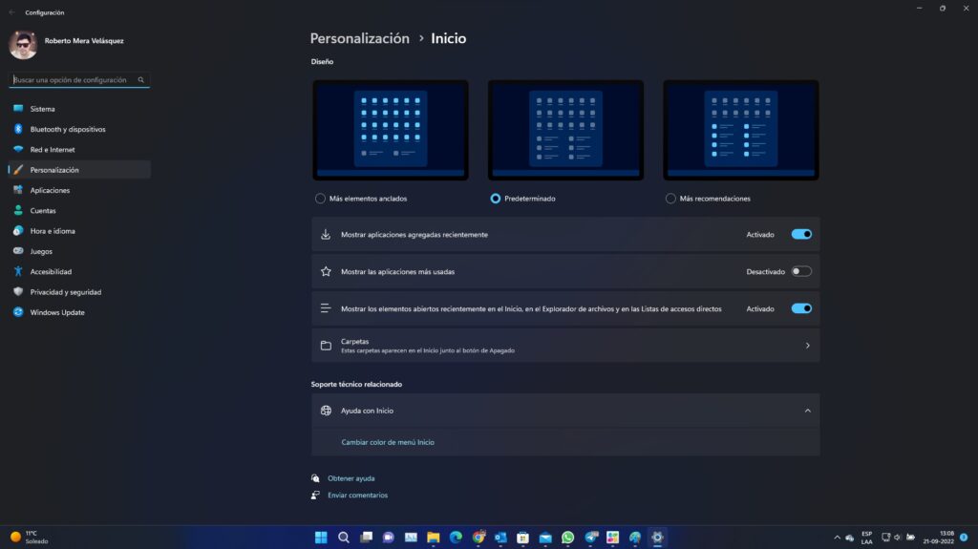Viewport: 978px width, 549px height.
Task: Enable Mostrar las aplicaciones más usadas toggle
Action: point(801,271)
